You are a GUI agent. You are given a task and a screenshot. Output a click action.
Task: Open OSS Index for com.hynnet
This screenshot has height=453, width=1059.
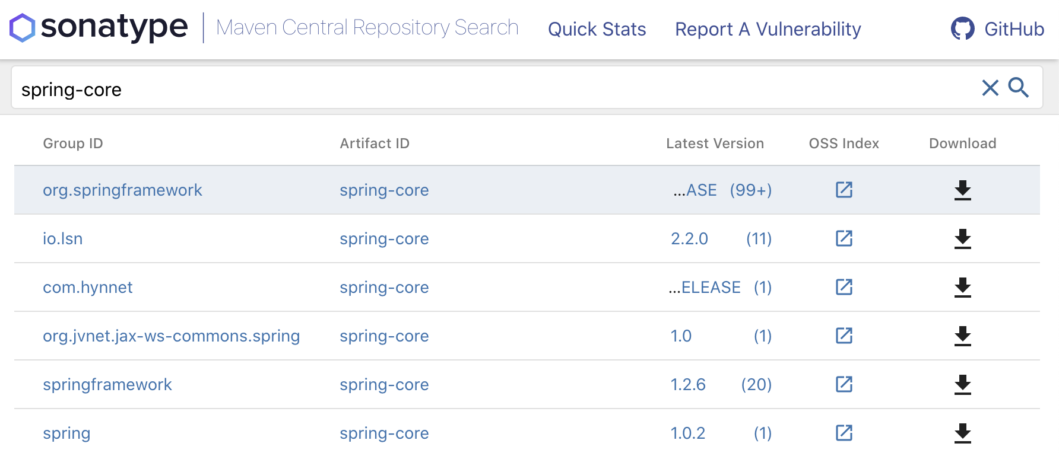(844, 287)
